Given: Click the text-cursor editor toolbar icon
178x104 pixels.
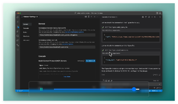Looking at the screenshot, I should point(89,17).
